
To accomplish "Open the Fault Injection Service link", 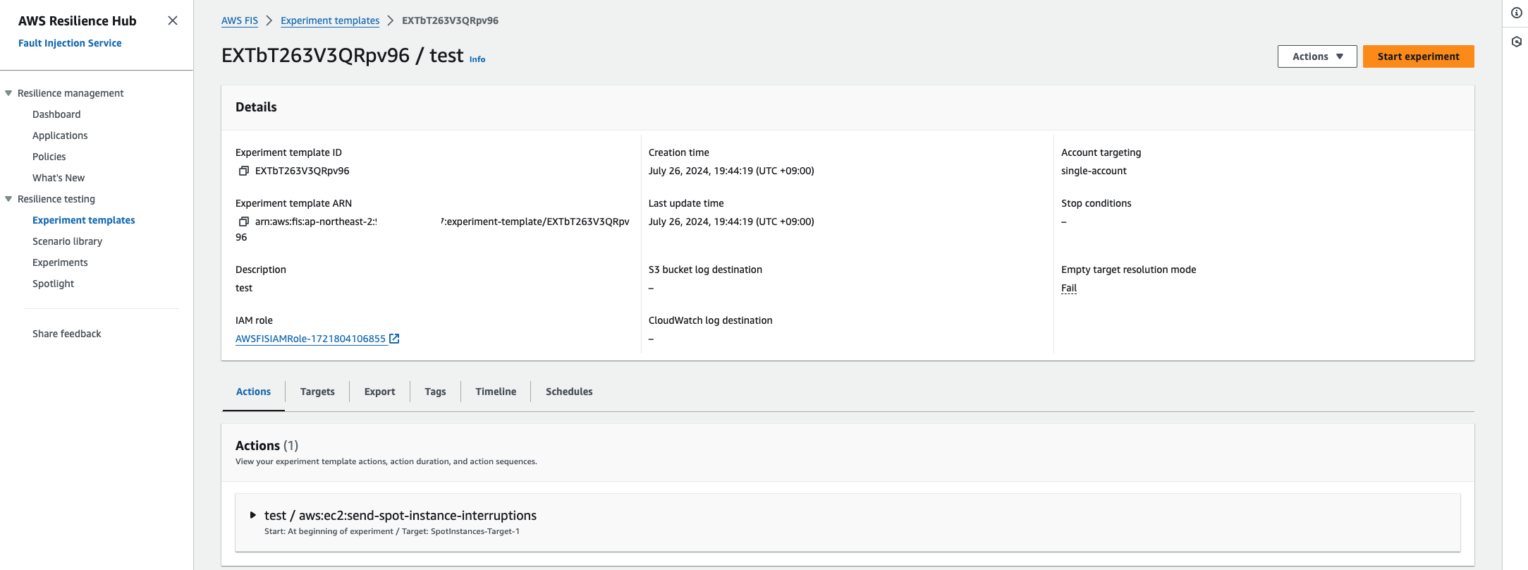I will coord(70,43).
